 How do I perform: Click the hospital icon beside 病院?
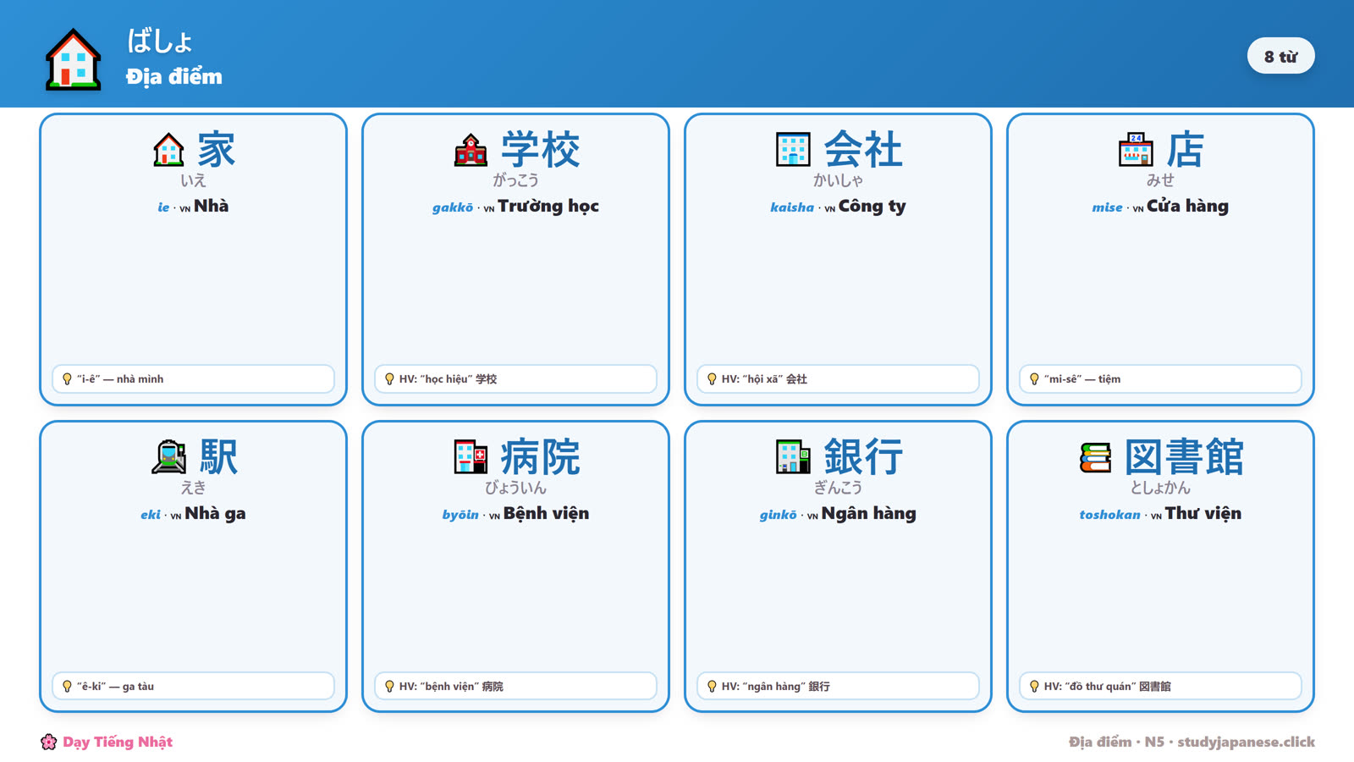coord(471,457)
